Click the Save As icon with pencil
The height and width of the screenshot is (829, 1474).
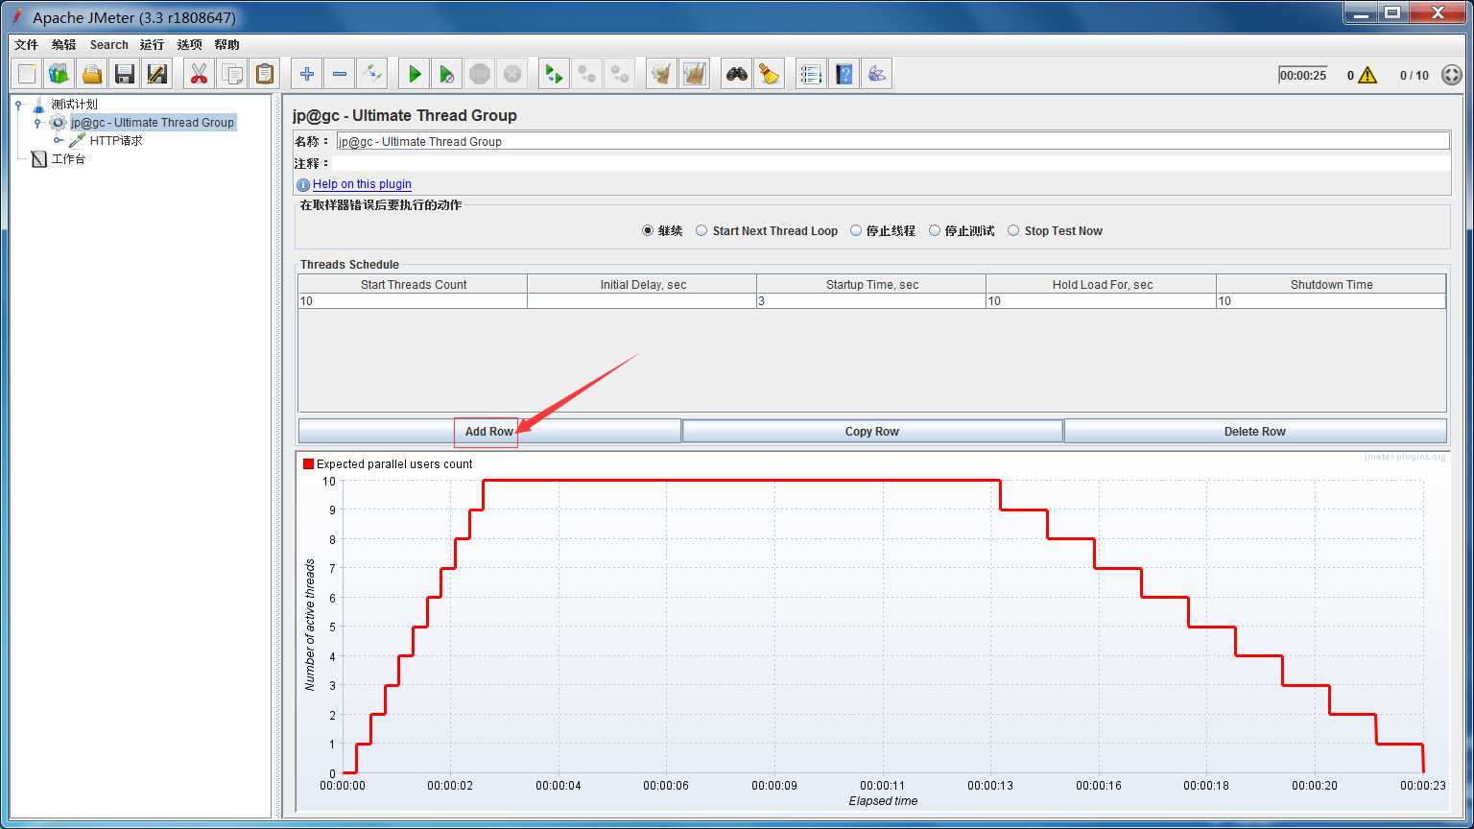click(157, 74)
